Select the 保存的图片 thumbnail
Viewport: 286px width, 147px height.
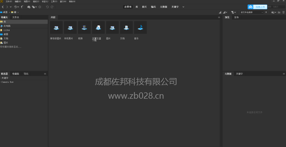click(56, 27)
